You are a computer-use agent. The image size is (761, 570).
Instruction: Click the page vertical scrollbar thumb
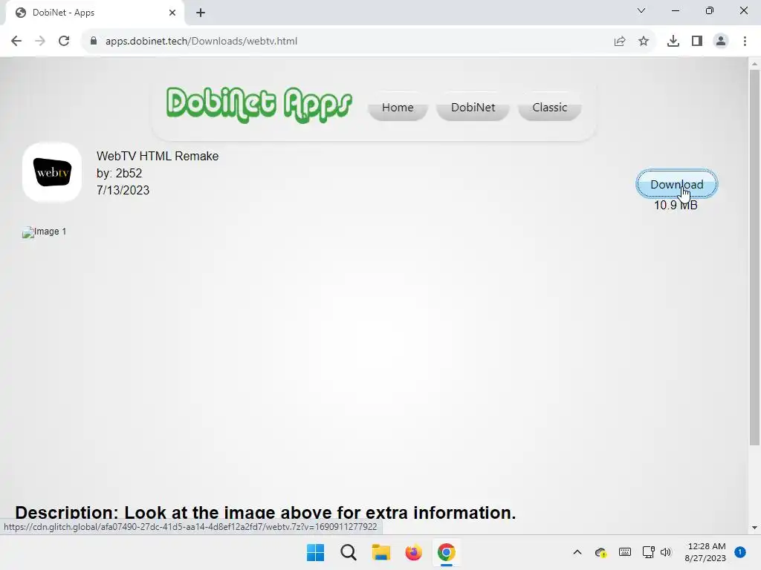point(754,257)
